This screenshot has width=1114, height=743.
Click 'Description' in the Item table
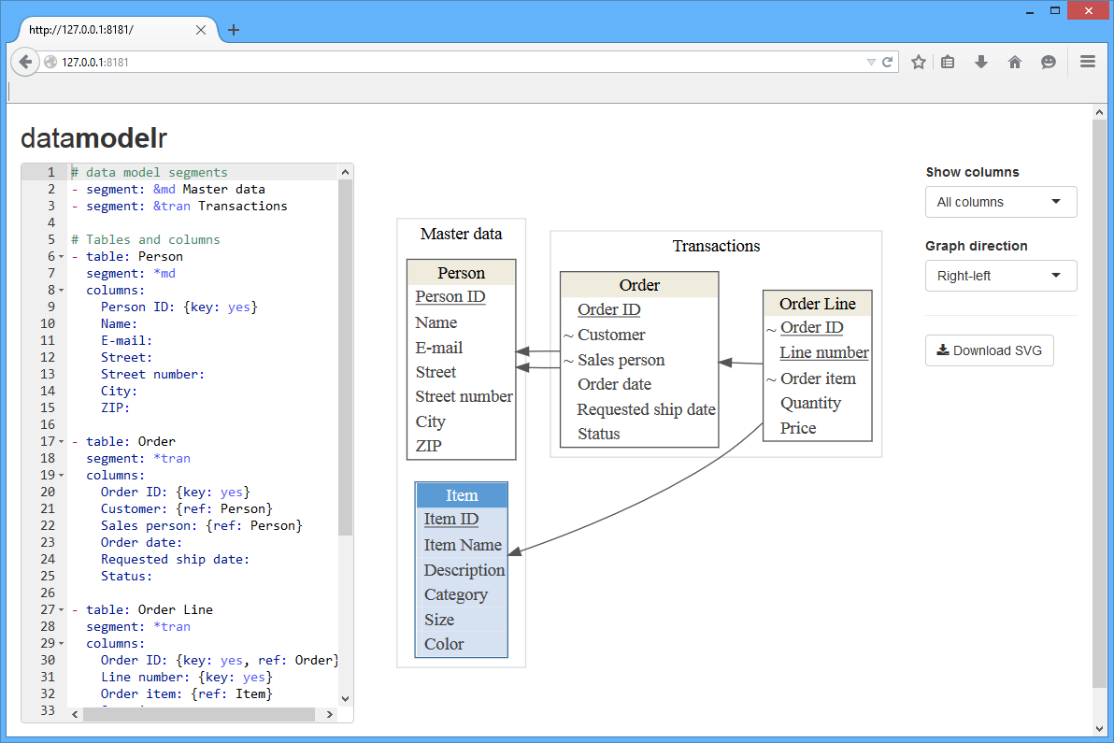coord(464,570)
